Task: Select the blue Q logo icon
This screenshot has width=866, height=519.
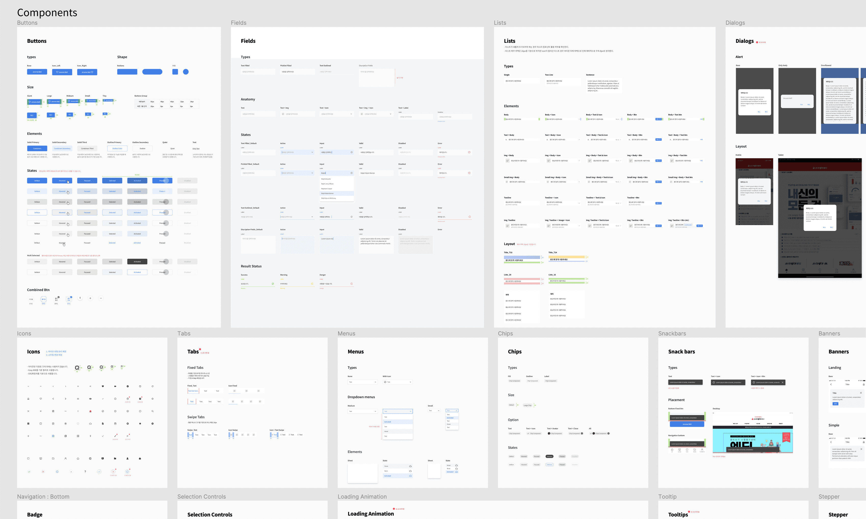Action: (x=53, y=436)
